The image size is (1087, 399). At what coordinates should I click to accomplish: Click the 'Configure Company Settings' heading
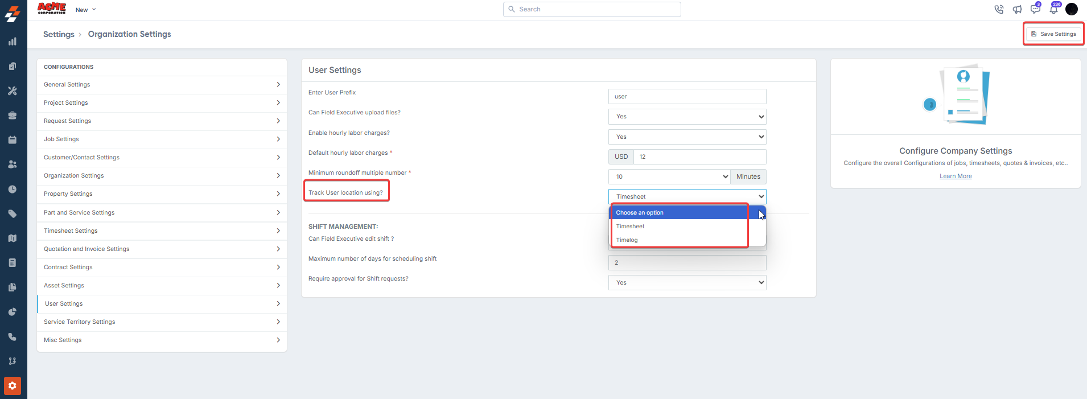[956, 151]
